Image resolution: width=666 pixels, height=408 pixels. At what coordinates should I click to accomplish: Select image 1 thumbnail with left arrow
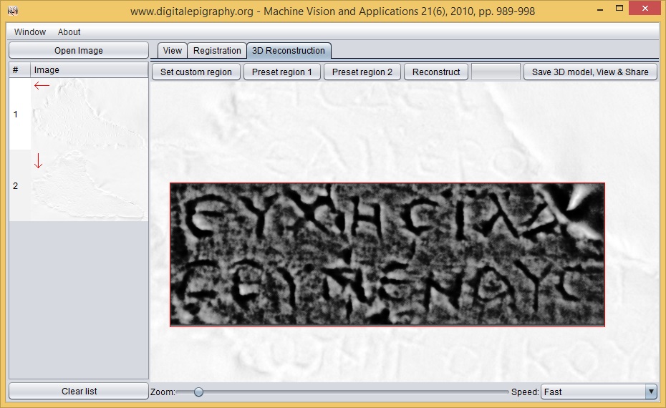pos(89,114)
